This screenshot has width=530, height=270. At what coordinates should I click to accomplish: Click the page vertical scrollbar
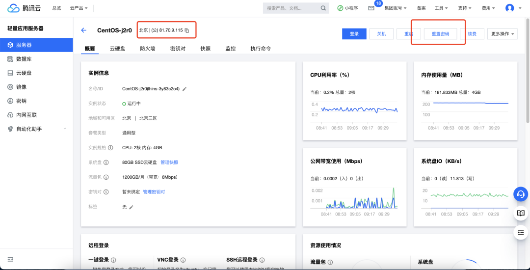[528, 70]
